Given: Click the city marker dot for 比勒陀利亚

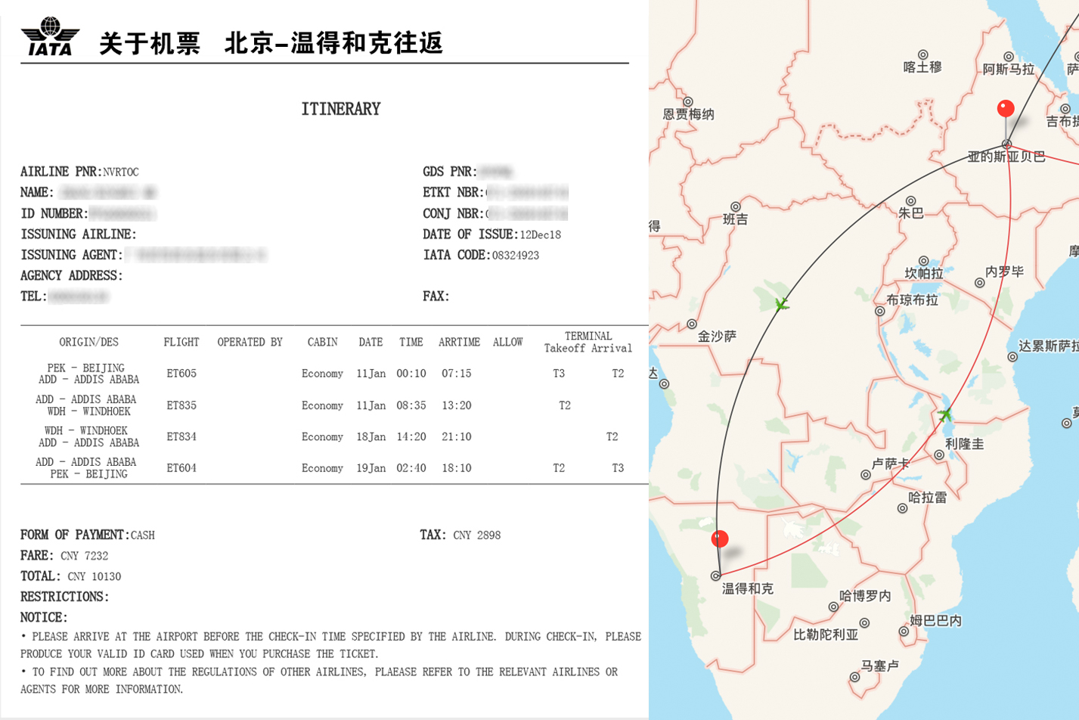Looking at the screenshot, I should (864, 623).
